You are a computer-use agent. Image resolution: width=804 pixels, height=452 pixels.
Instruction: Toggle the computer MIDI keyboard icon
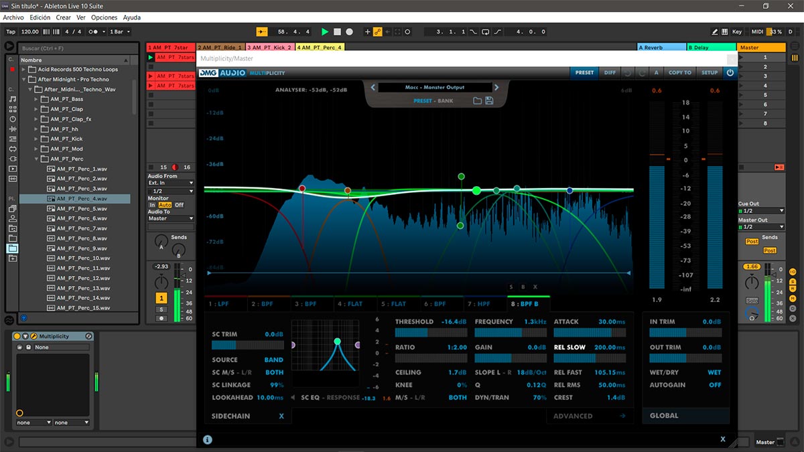(726, 31)
